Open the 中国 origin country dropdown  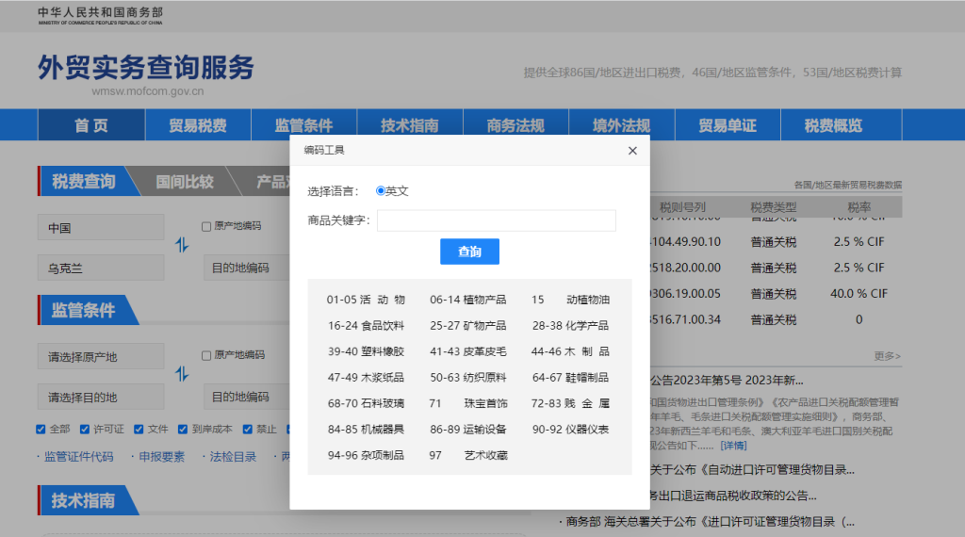[x=101, y=228]
